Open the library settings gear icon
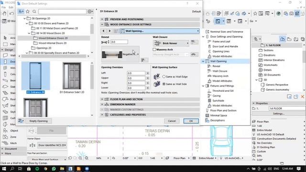 [90, 11]
